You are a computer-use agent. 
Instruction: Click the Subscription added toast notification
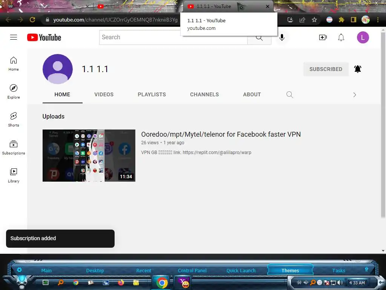(60, 239)
